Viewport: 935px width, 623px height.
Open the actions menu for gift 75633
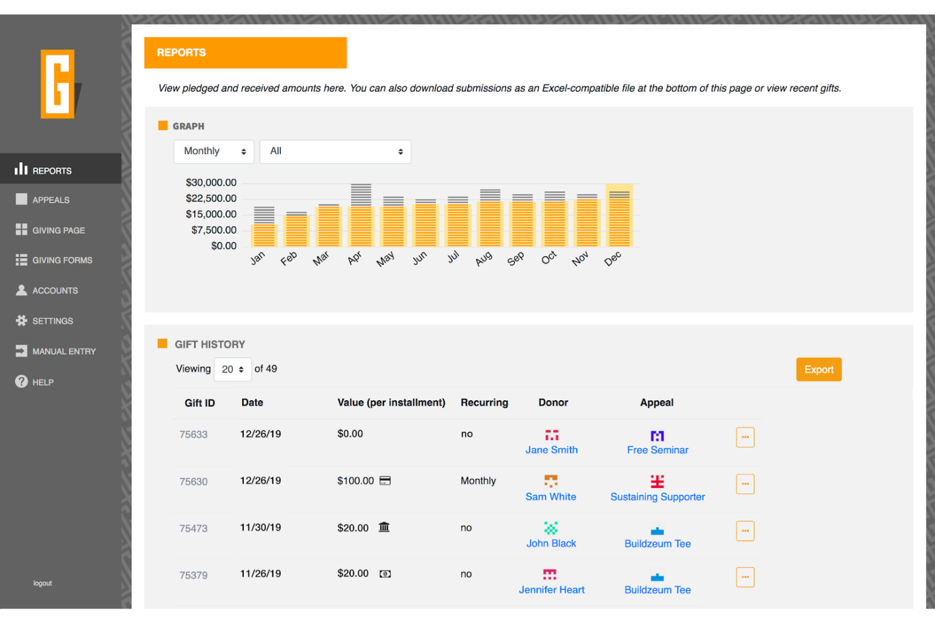745,437
